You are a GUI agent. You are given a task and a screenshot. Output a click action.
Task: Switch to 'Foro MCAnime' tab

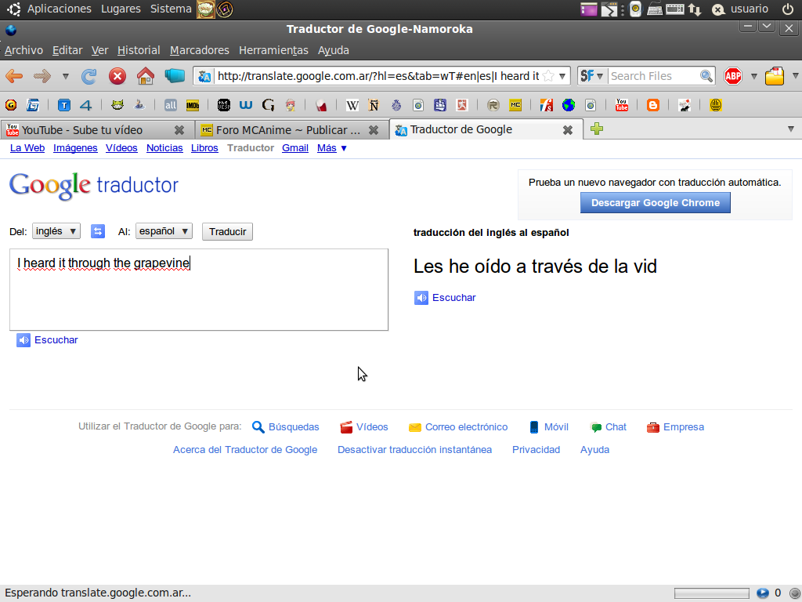coord(291,130)
